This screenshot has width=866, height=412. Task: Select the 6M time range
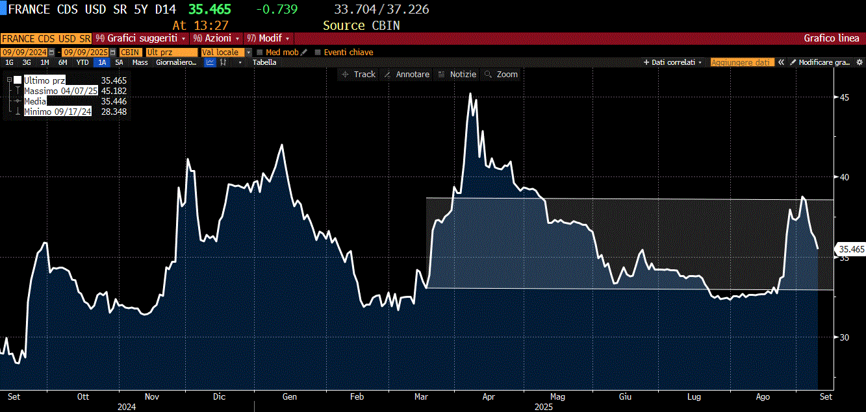[x=62, y=62]
